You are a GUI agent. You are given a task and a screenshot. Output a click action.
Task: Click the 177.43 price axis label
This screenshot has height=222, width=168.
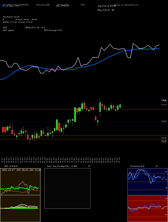tap(164, 105)
